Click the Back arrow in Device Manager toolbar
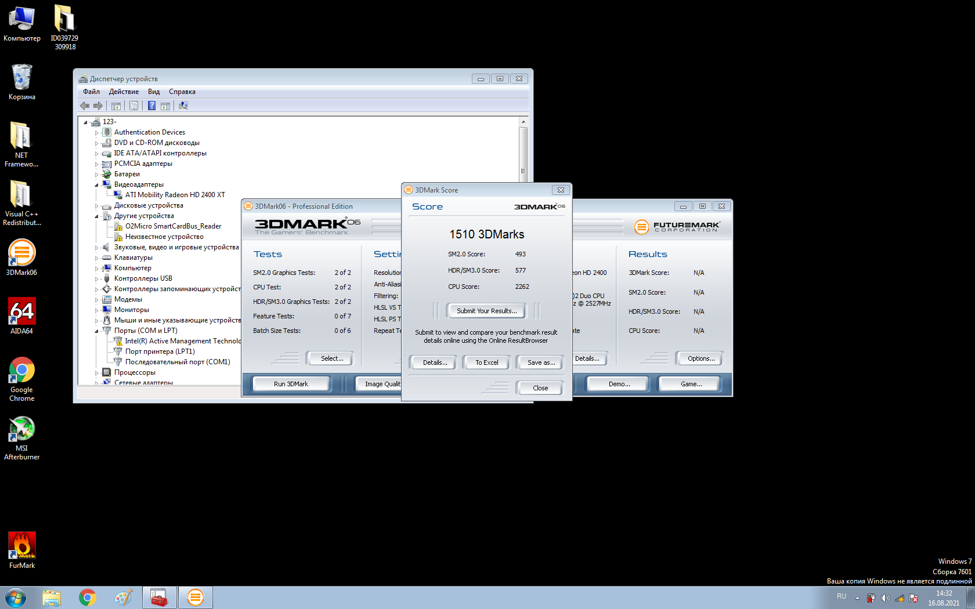This screenshot has width=975, height=609. 85,106
